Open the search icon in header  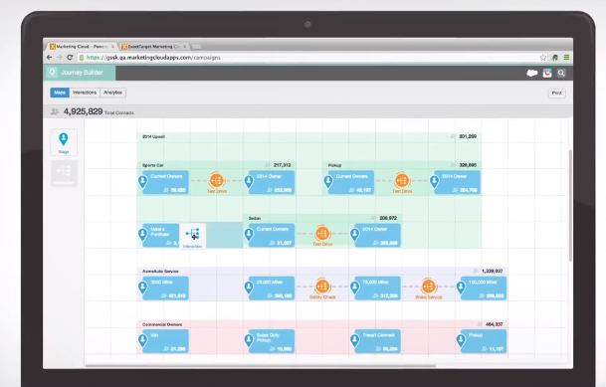click(x=561, y=73)
